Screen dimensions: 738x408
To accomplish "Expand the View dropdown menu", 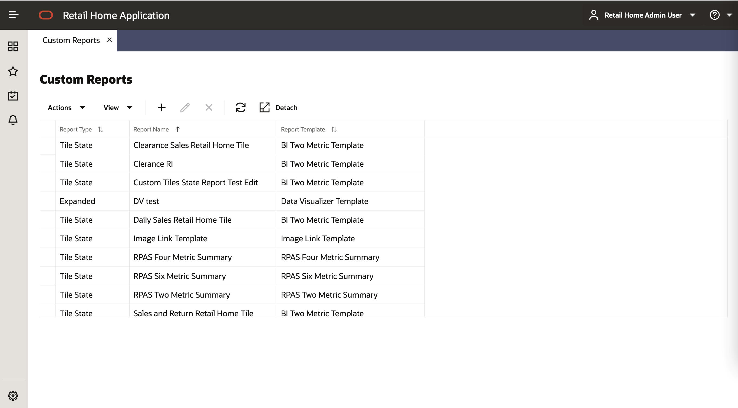I will tap(118, 108).
